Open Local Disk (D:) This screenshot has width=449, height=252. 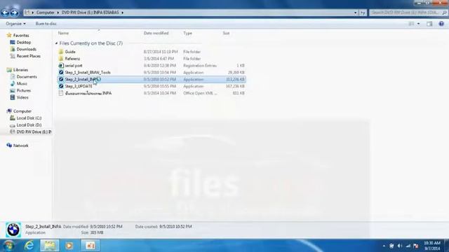[x=29, y=125]
